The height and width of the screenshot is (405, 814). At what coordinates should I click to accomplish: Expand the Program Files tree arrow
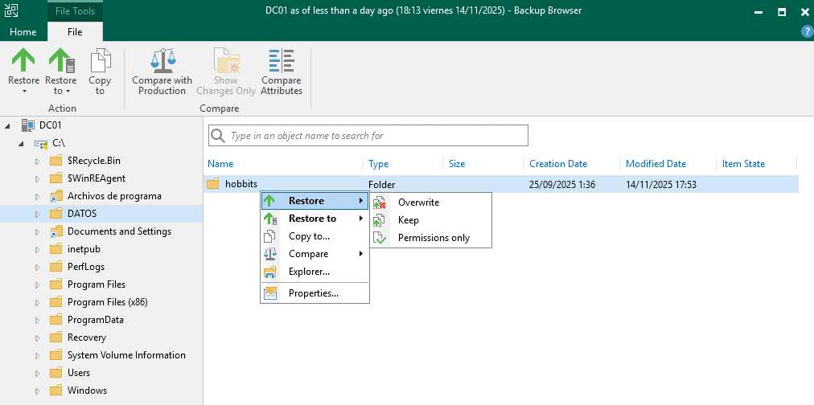pos(37,284)
